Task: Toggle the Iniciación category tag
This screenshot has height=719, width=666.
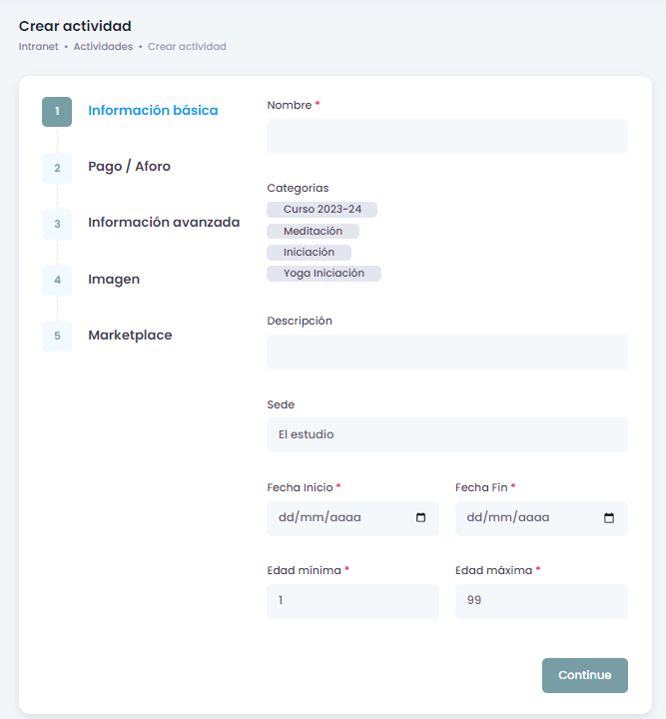Action: coord(309,252)
